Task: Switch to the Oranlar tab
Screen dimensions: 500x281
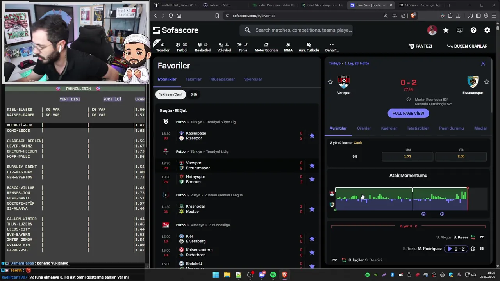Action: click(364, 128)
